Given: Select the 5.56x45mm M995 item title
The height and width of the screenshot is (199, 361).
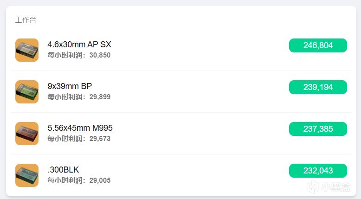Looking at the screenshot, I should [x=80, y=128].
